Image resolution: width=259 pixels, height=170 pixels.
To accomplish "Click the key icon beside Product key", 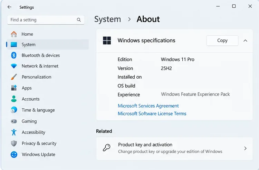I will click(x=107, y=147).
